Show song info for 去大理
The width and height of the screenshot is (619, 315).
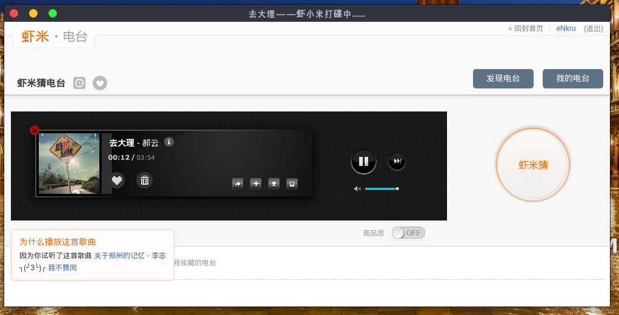click(169, 142)
